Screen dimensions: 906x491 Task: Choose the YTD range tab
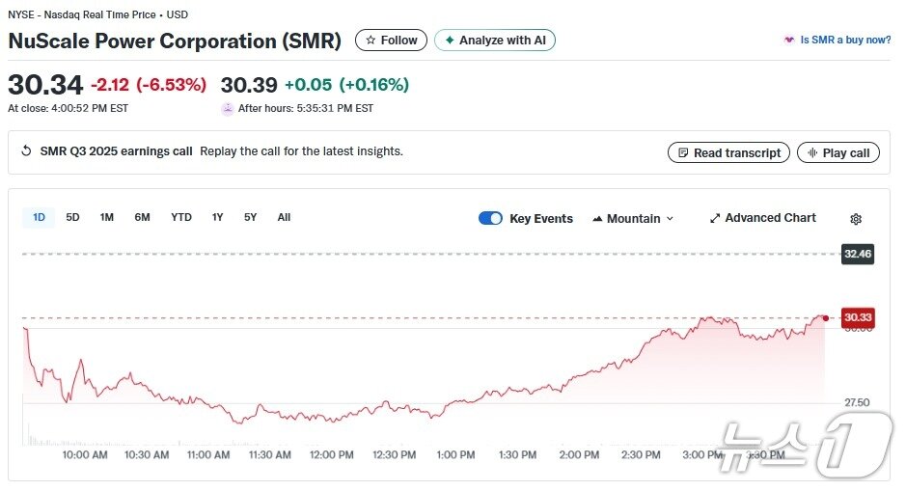[181, 218]
